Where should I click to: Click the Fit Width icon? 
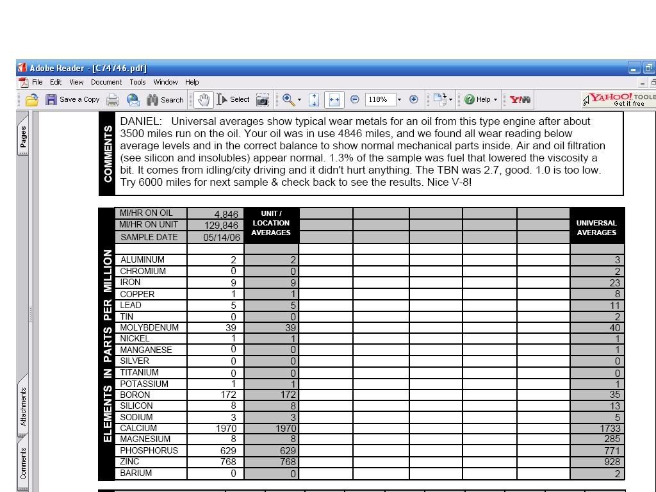(334, 99)
